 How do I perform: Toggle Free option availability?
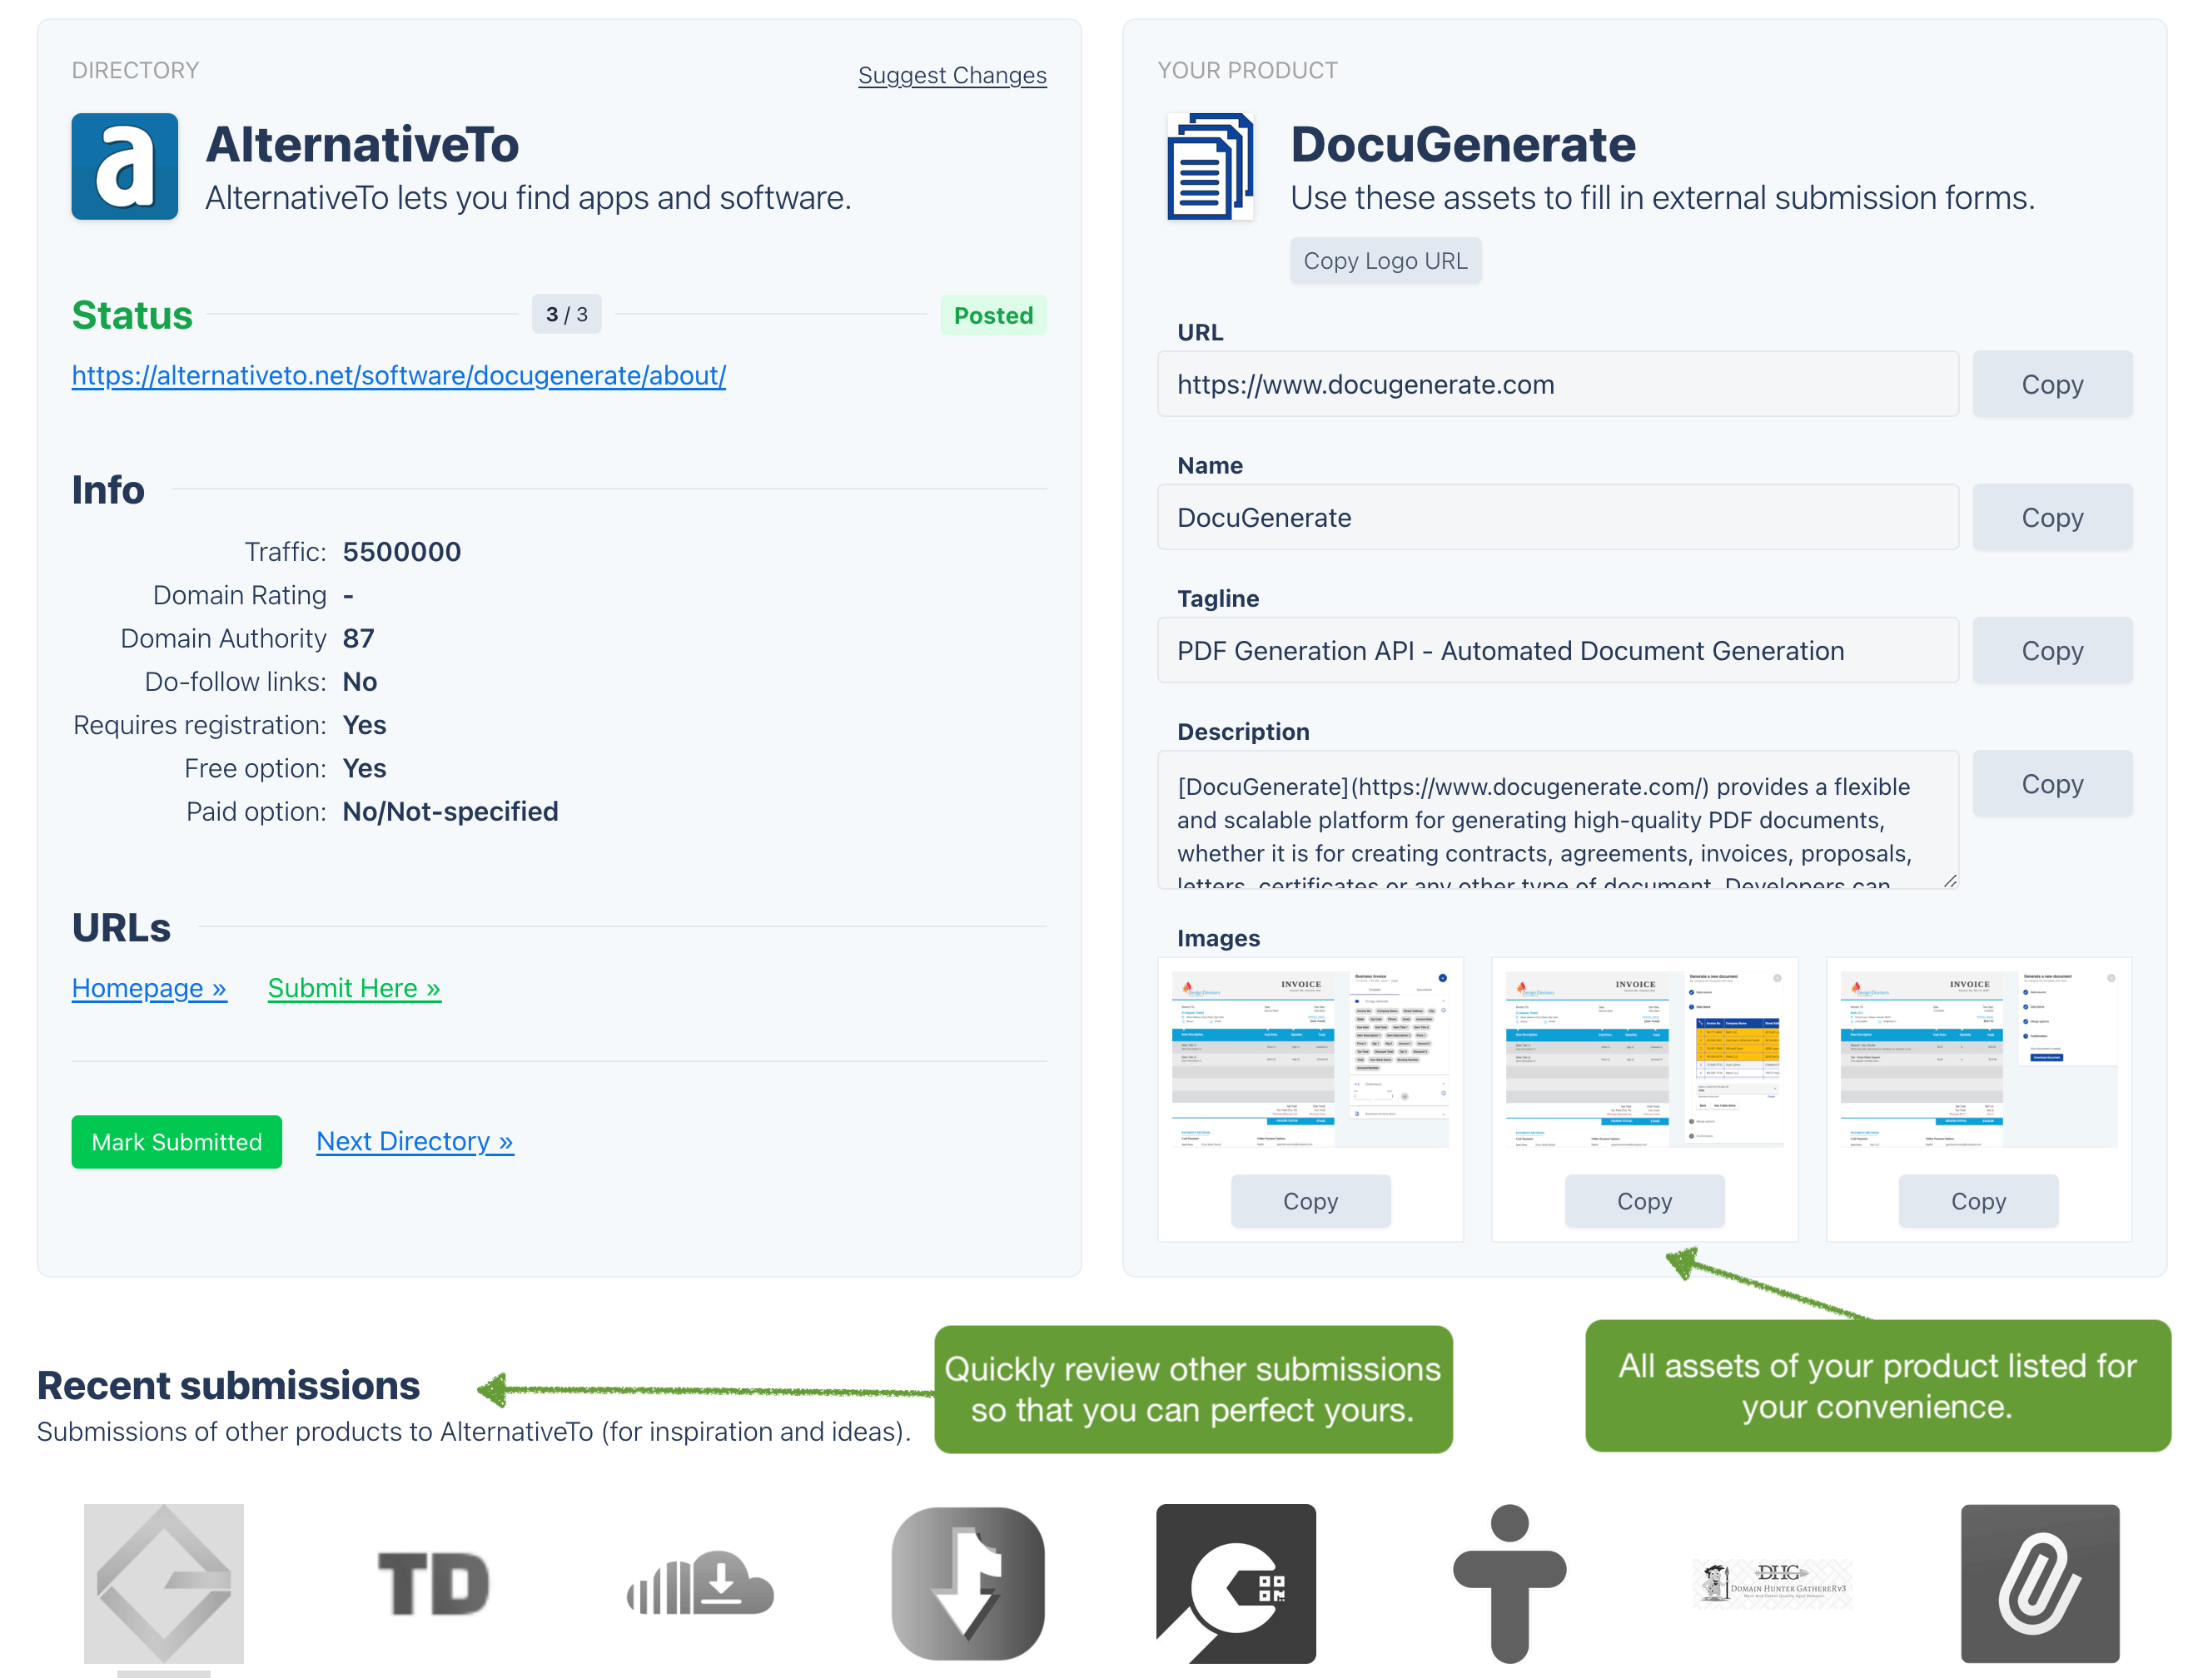[365, 767]
